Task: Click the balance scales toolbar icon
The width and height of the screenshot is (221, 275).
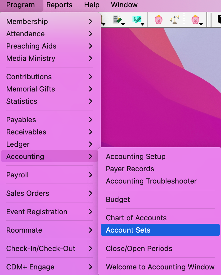Action: 175,20
